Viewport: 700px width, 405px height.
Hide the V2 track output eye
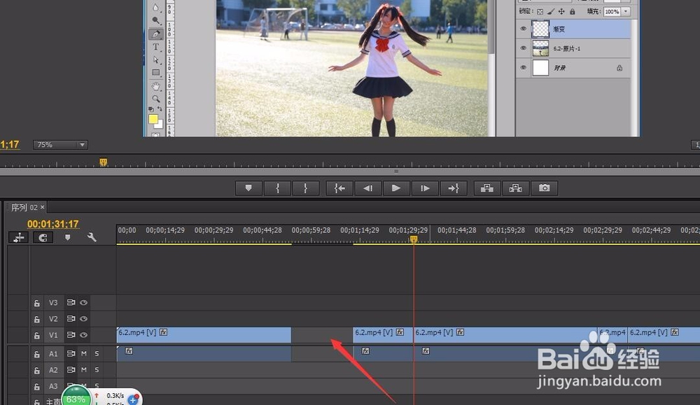pyautogui.click(x=83, y=318)
